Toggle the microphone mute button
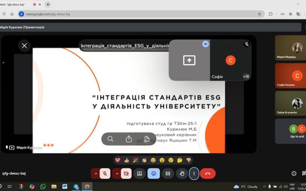Image resolution: width=306 pixels, height=191 pixels. click(105, 173)
